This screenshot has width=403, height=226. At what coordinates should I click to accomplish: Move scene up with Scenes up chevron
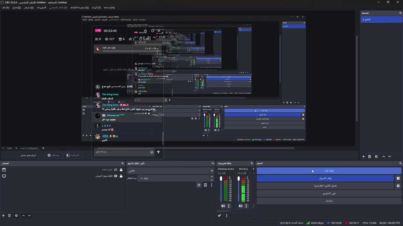coord(383,157)
